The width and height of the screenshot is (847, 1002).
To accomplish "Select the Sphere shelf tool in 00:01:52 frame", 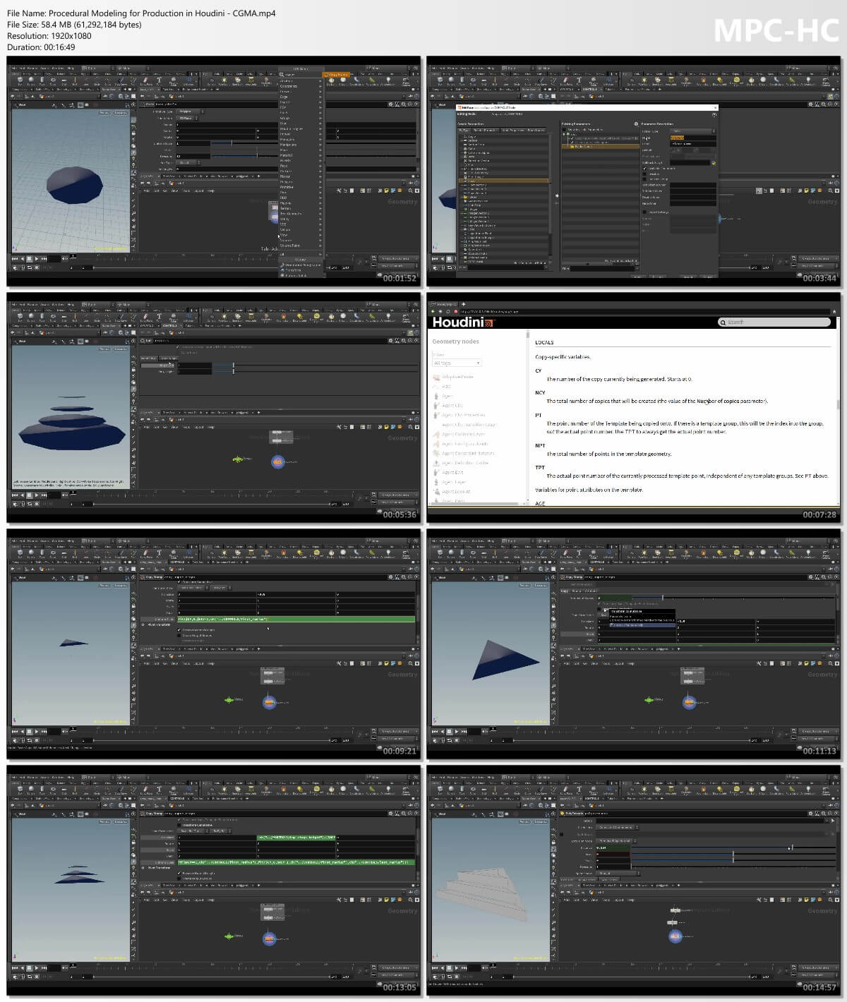I will (x=31, y=80).
